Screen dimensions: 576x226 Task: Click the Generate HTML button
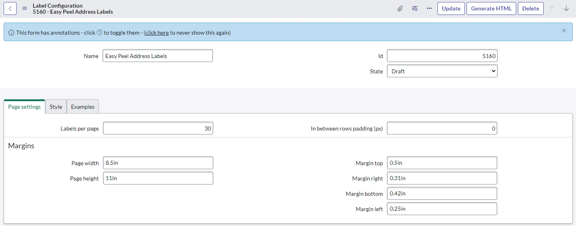pos(491,8)
